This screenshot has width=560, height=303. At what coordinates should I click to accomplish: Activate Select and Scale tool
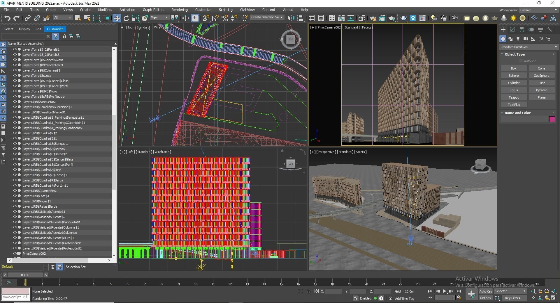135,18
